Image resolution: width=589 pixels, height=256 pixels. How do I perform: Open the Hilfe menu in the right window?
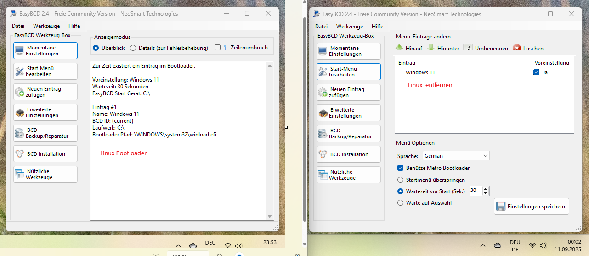[x=377, y=27]
